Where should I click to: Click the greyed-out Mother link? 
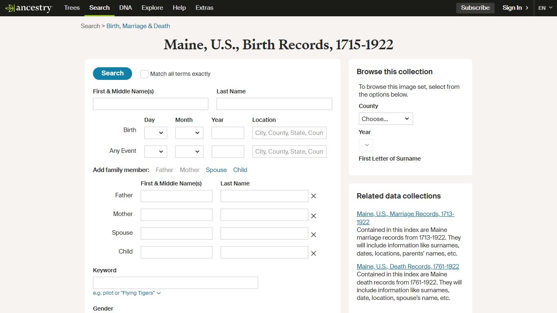coord(190,170)
